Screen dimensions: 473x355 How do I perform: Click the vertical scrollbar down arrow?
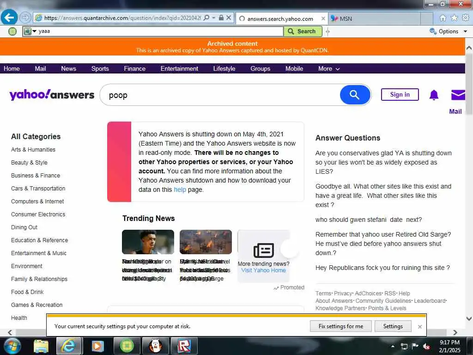469,318
